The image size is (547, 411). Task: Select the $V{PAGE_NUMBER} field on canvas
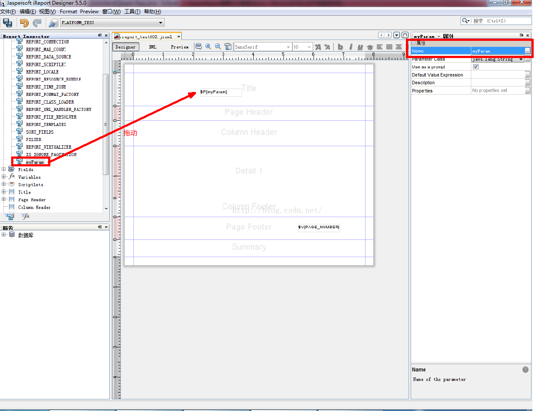point(319,227)
